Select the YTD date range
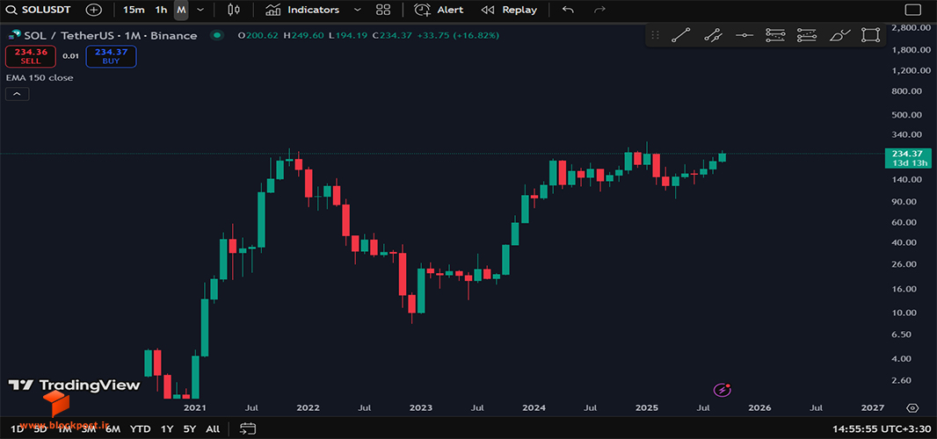Viewport: 937px width, 439px height. (x=141, y=428)
